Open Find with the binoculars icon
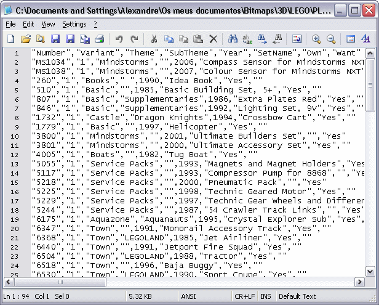Screen dimensions: 379x305 pos(233,39)
